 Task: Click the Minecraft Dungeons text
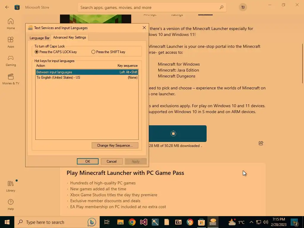tap(176, 76)
